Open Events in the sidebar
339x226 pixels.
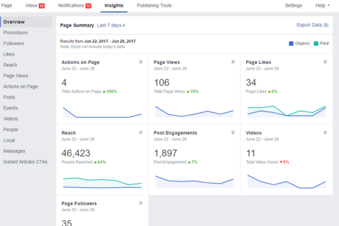[10, 108]
